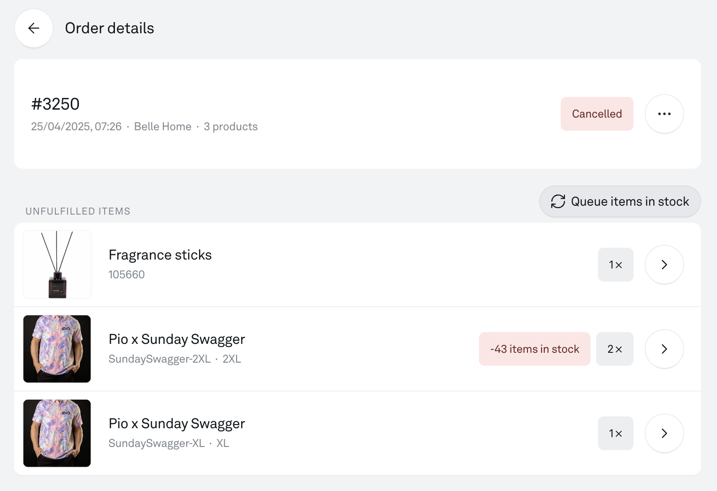This screenshot has width=717, height=491.
Task: Click the Fragrance sticks product name
Action: point(160,255)
